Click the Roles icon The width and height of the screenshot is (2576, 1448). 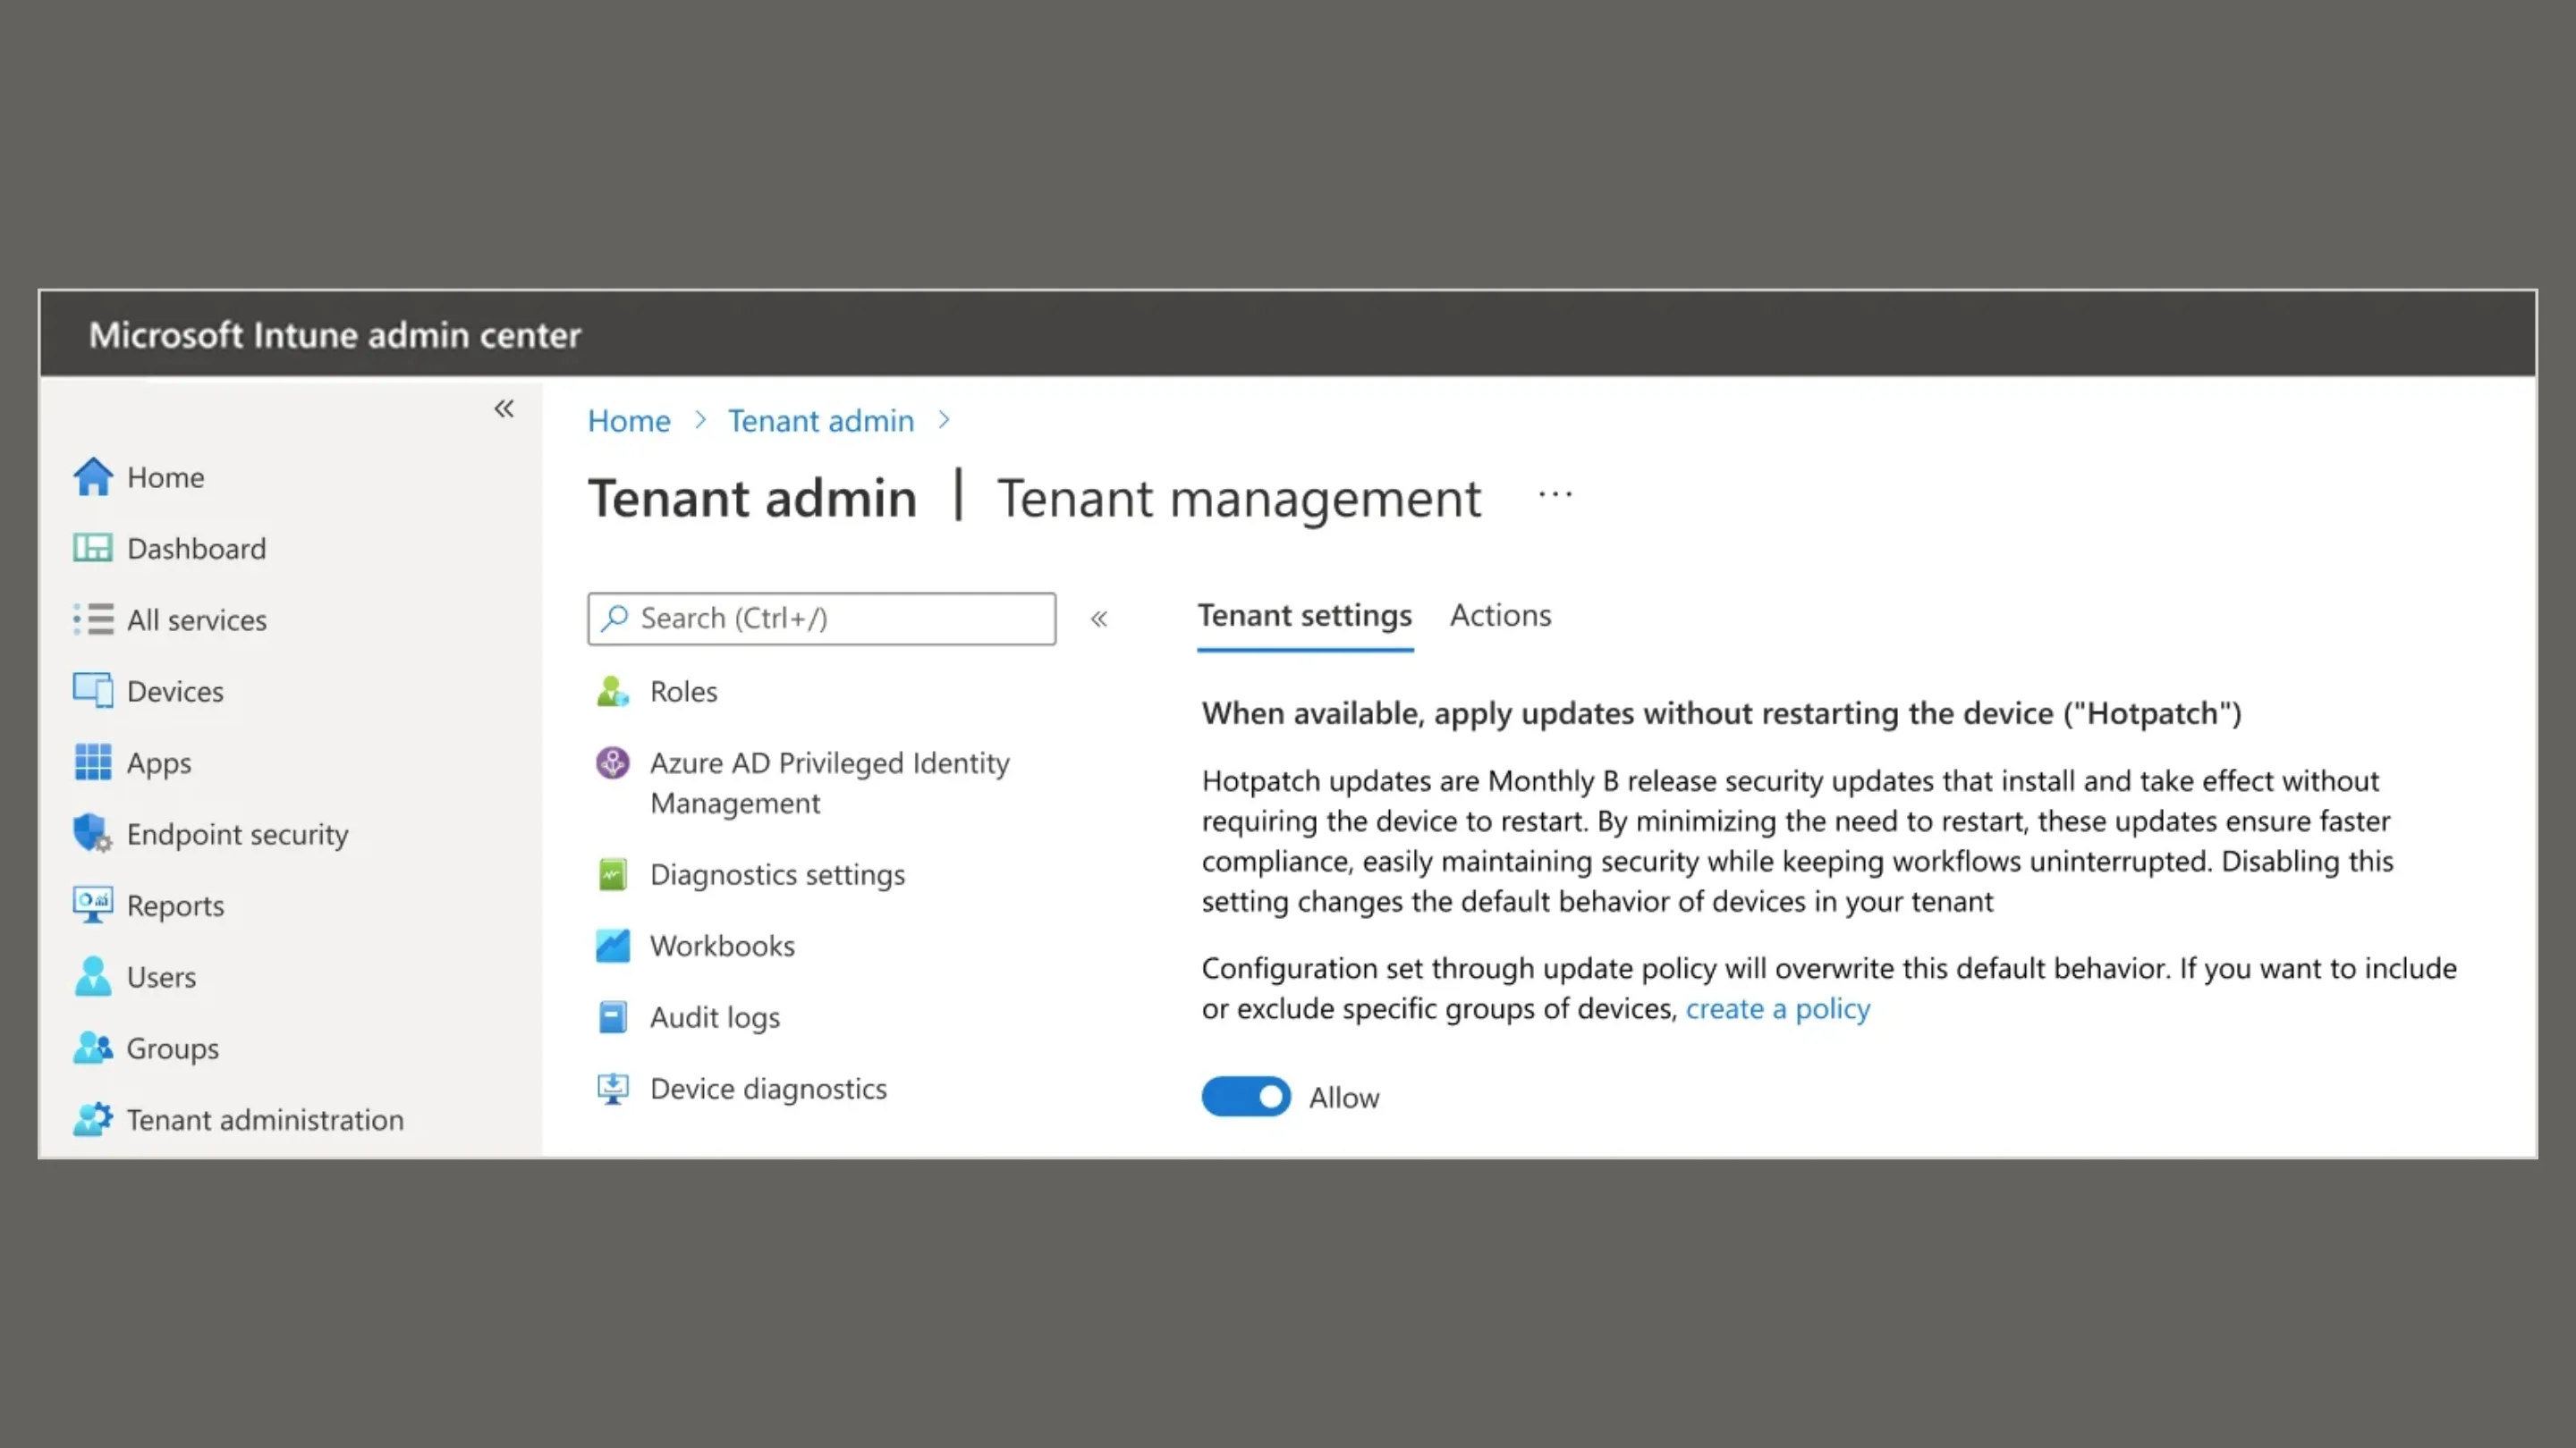[611, 691]
